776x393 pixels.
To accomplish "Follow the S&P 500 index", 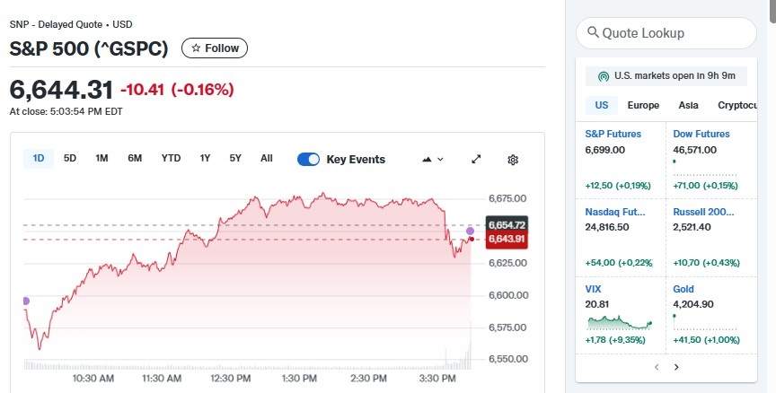I will pyautogui.click(x=215, y=48).
